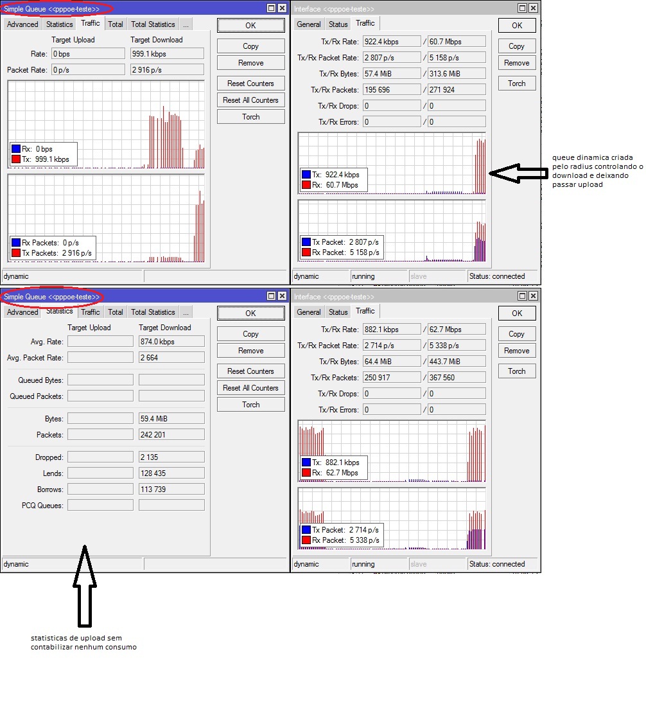Select Dropped field showing 2 135
The height and width of the screenshot is (724, 646).
[x=171, y=457]
